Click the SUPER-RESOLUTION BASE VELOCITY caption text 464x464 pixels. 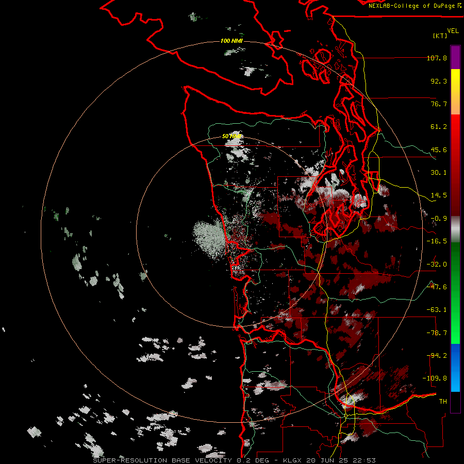coord(162,460)
